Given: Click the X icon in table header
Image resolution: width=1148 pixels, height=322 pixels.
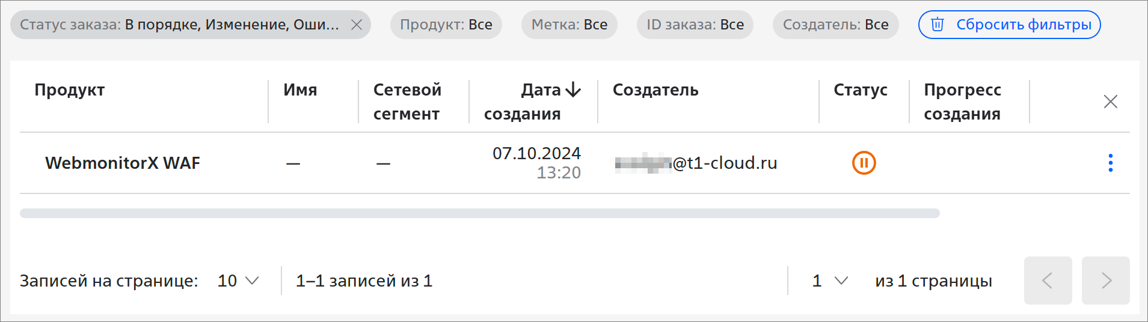Looking at the screenshot, I should click(x=1111, y=102).
